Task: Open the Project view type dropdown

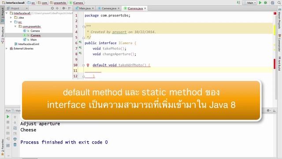Action: [x=17, y=8]
